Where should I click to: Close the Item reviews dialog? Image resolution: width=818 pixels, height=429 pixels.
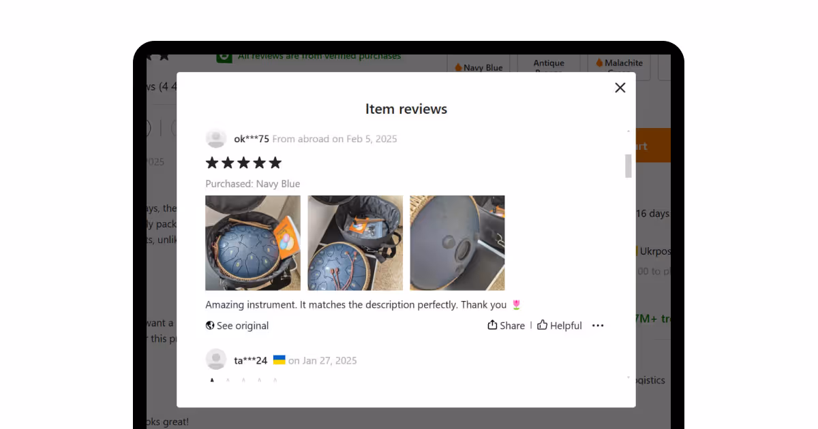click(x=620, y=88)
